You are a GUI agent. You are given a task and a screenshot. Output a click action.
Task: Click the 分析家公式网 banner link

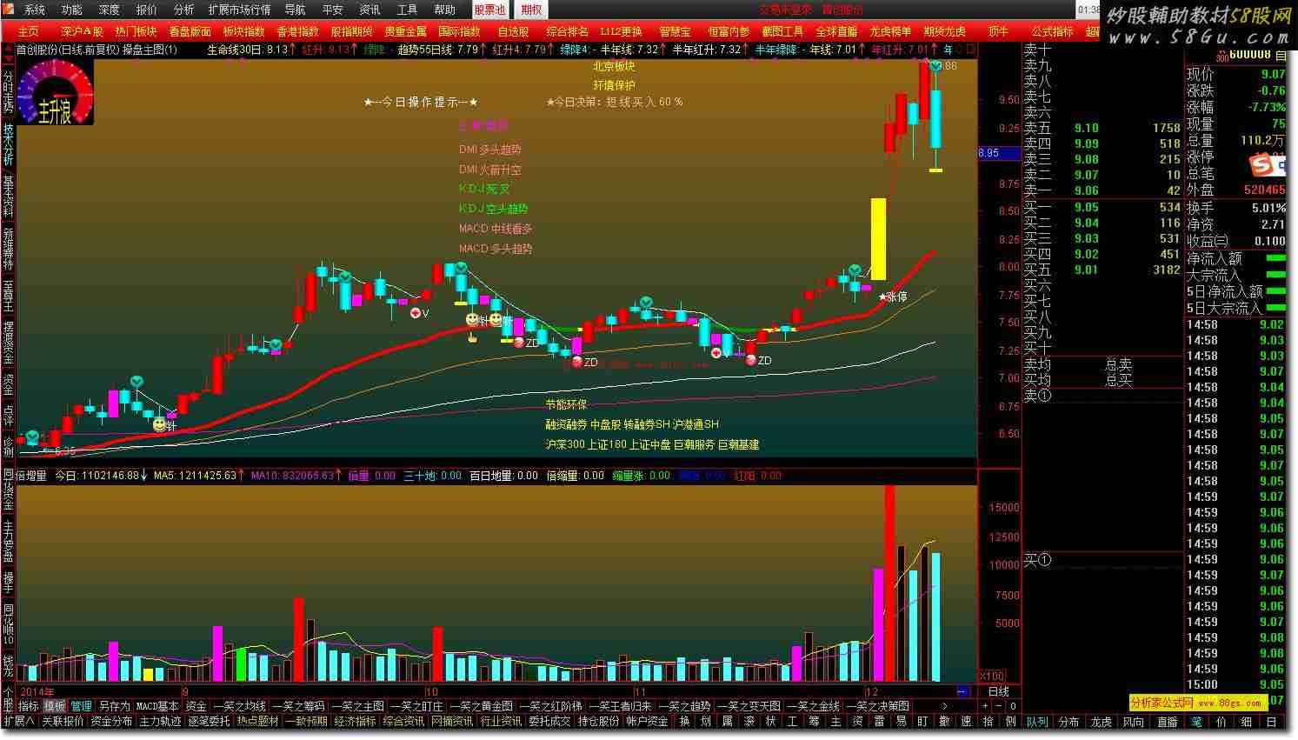coord(1198,703)
